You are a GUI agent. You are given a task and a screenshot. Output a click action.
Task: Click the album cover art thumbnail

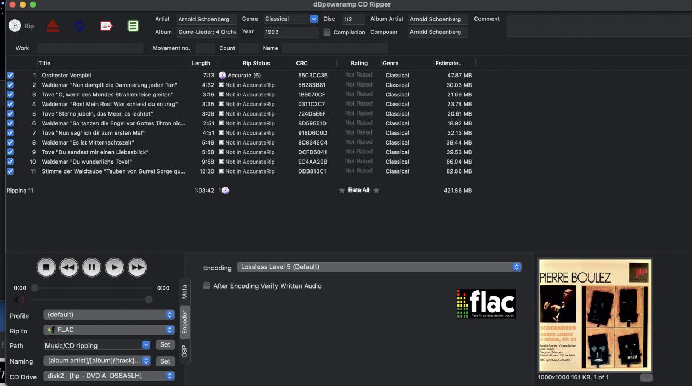tap(595, 315)
